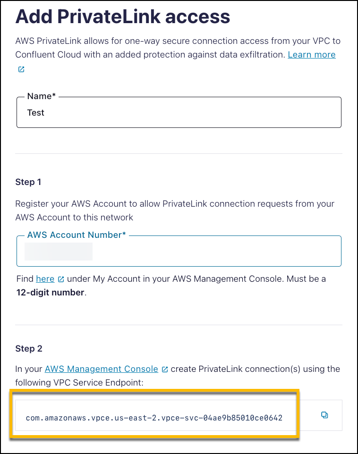Click into the Name field containing Test

[179, 113]
